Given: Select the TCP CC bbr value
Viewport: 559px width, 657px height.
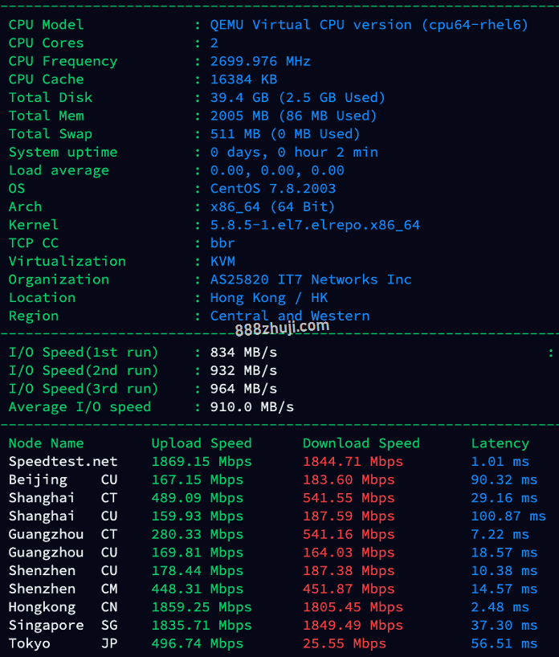Looking at the screenshot, I should pyautogui.click(x=222, y=243).
